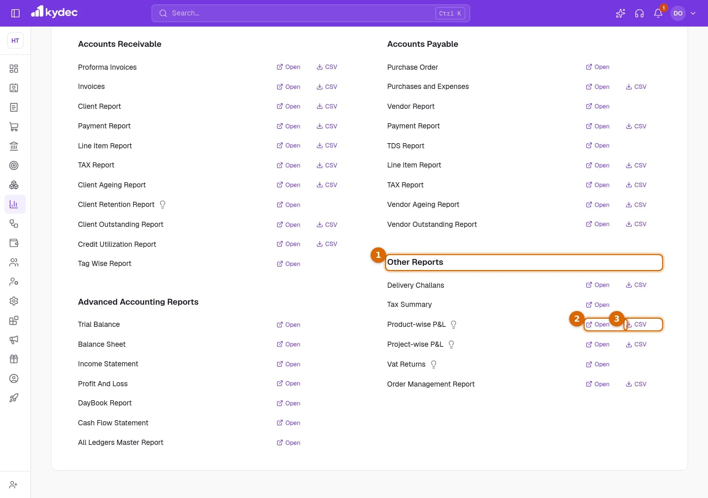The width and height of the screenshot is (708, 498).
Task: Open the gift icon in sidebar
Action: tap(14, 359)
